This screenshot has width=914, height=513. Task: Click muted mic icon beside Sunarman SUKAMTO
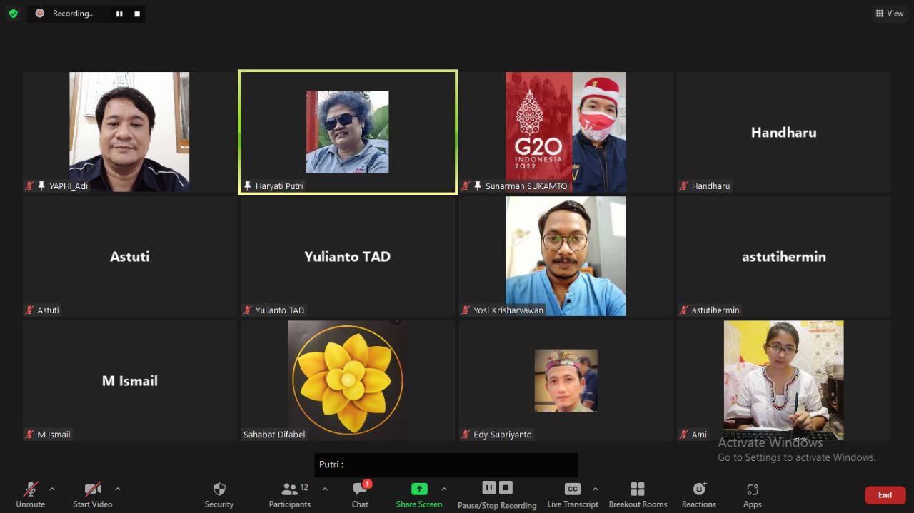(x=466, y=186)
